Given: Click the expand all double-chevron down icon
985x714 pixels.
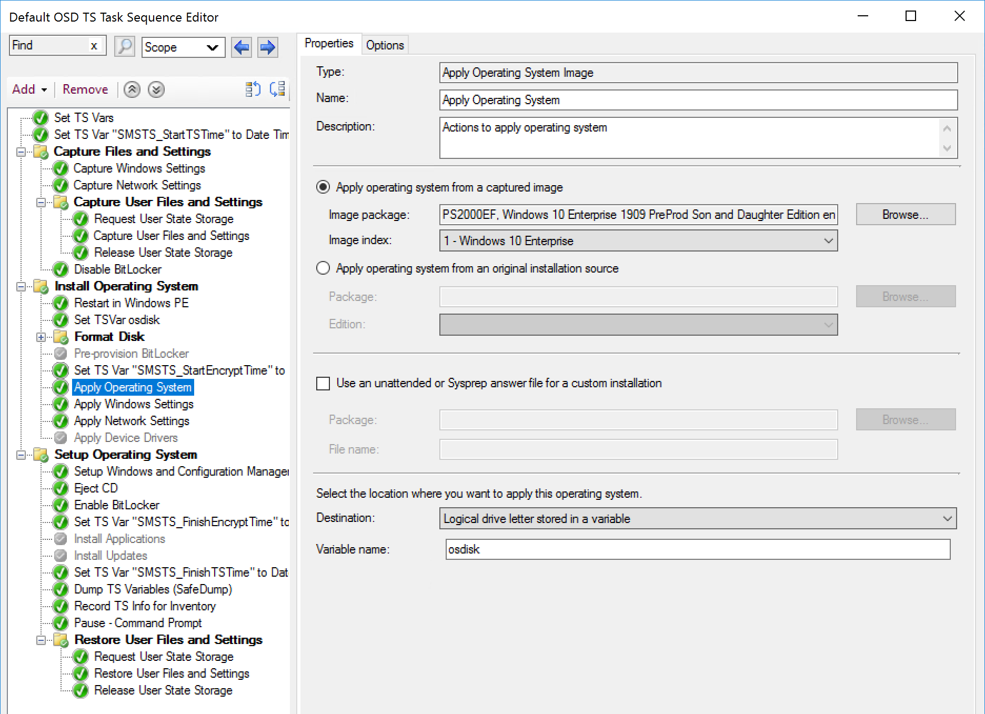Looking at the screenshot, I should click(156, 89).
